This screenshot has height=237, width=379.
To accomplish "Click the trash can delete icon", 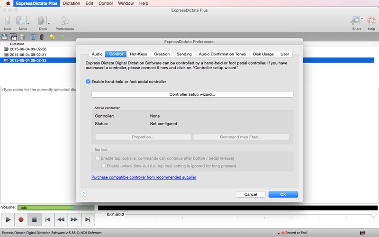I will click(x=22, y=37).
